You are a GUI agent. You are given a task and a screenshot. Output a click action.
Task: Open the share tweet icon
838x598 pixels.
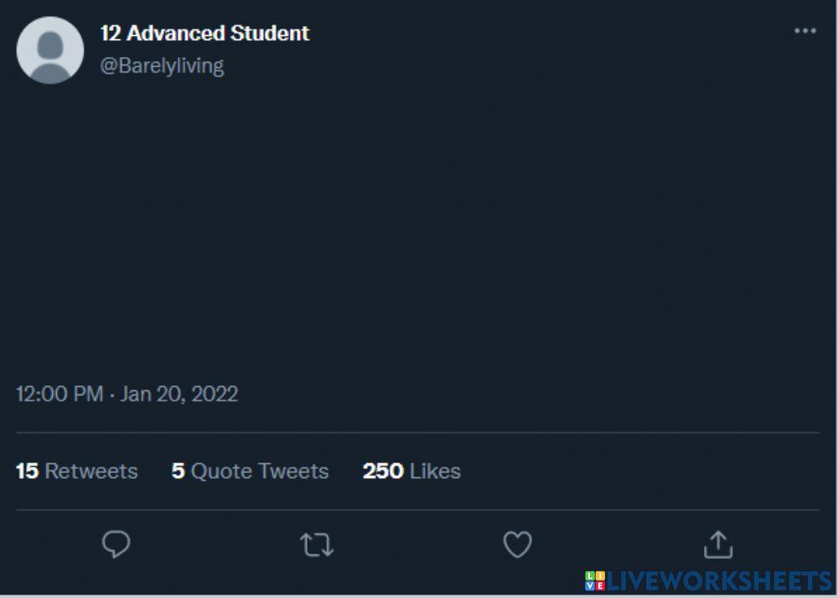pyautogui.click(x=717, y=545)
